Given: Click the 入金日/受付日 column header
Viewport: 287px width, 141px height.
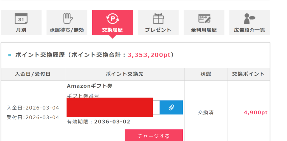Looking at the screenshot, I should click(33, 74).
